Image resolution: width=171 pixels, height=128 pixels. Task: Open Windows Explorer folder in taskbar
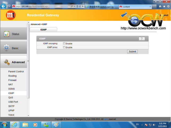click(x=25, y=125)
